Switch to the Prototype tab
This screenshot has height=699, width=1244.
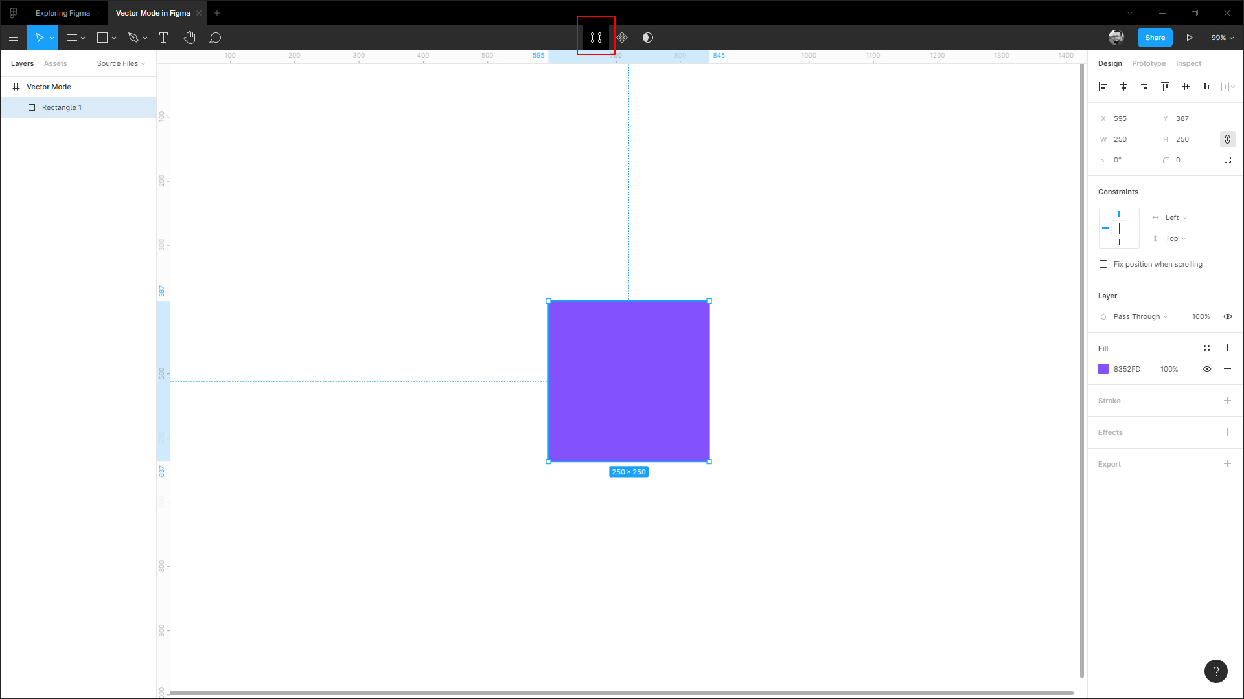[1148, 63]
